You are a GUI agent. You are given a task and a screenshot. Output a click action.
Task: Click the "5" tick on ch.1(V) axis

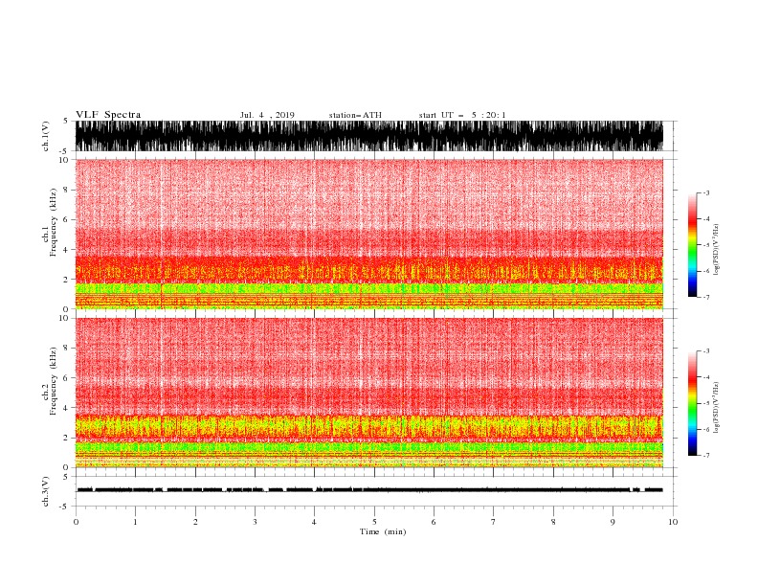click(66, 122)
